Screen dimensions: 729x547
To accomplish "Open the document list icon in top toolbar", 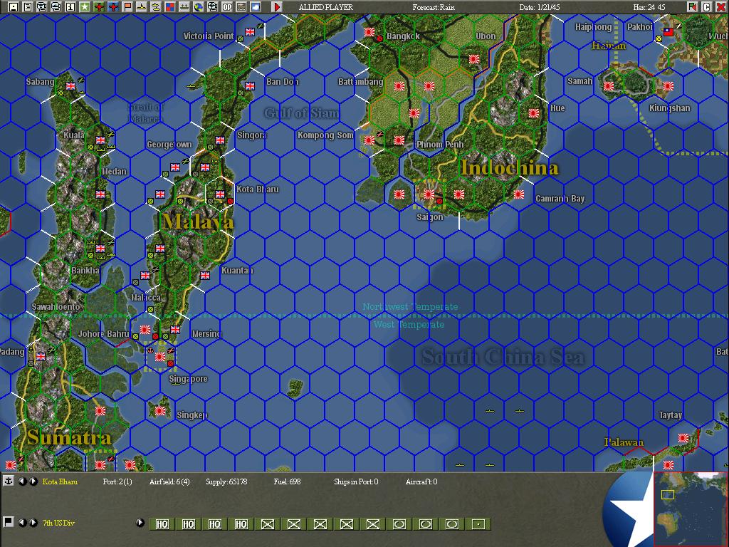I will pyautogui.click(x=28, y=6).
